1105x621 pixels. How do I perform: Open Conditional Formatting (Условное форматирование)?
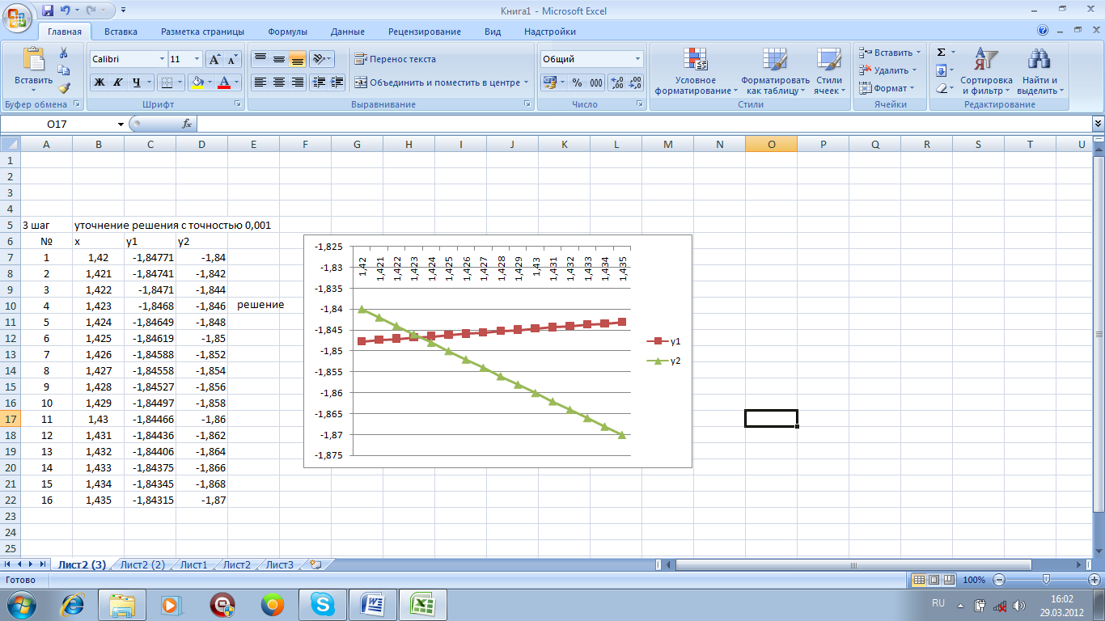696,71
